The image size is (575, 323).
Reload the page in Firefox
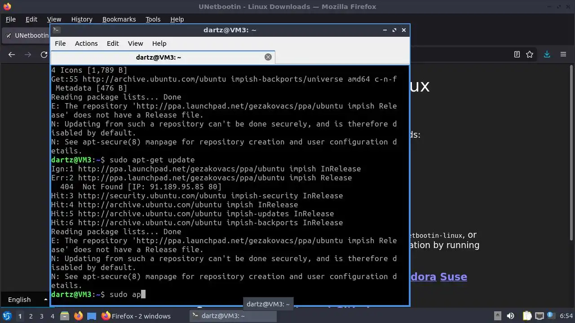click(44, 54)
